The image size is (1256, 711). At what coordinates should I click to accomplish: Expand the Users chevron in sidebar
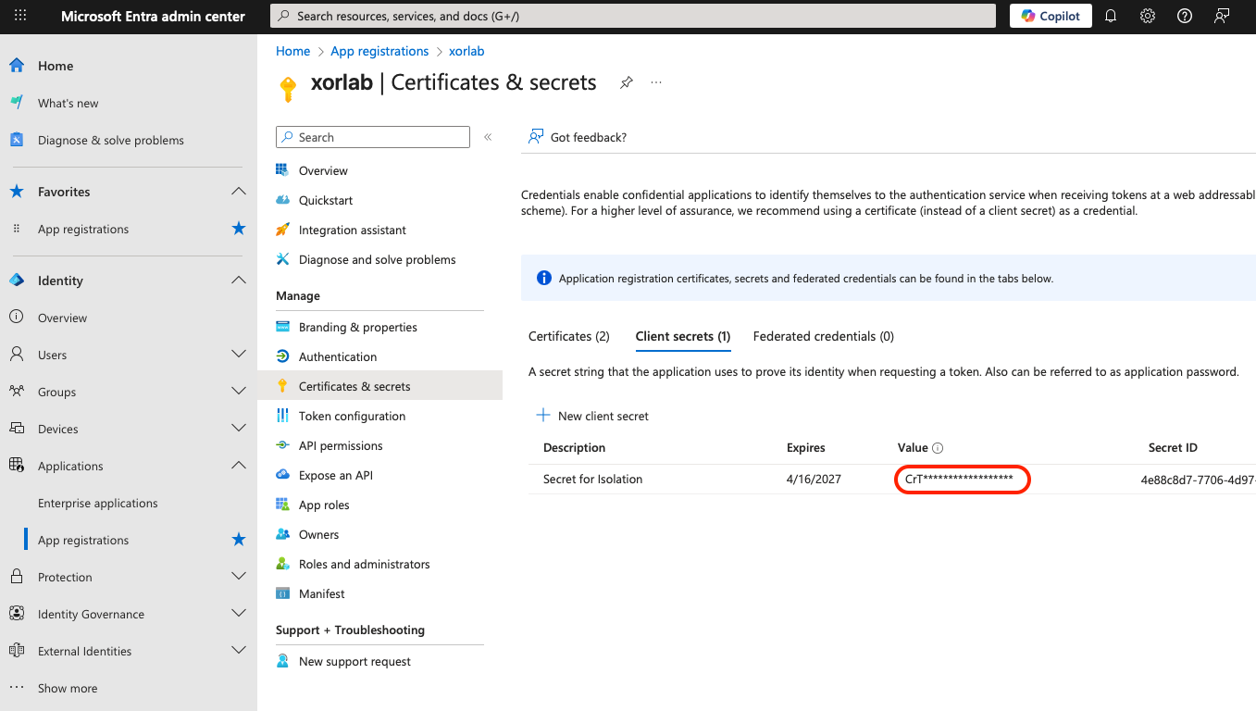[x=239, y=355]
